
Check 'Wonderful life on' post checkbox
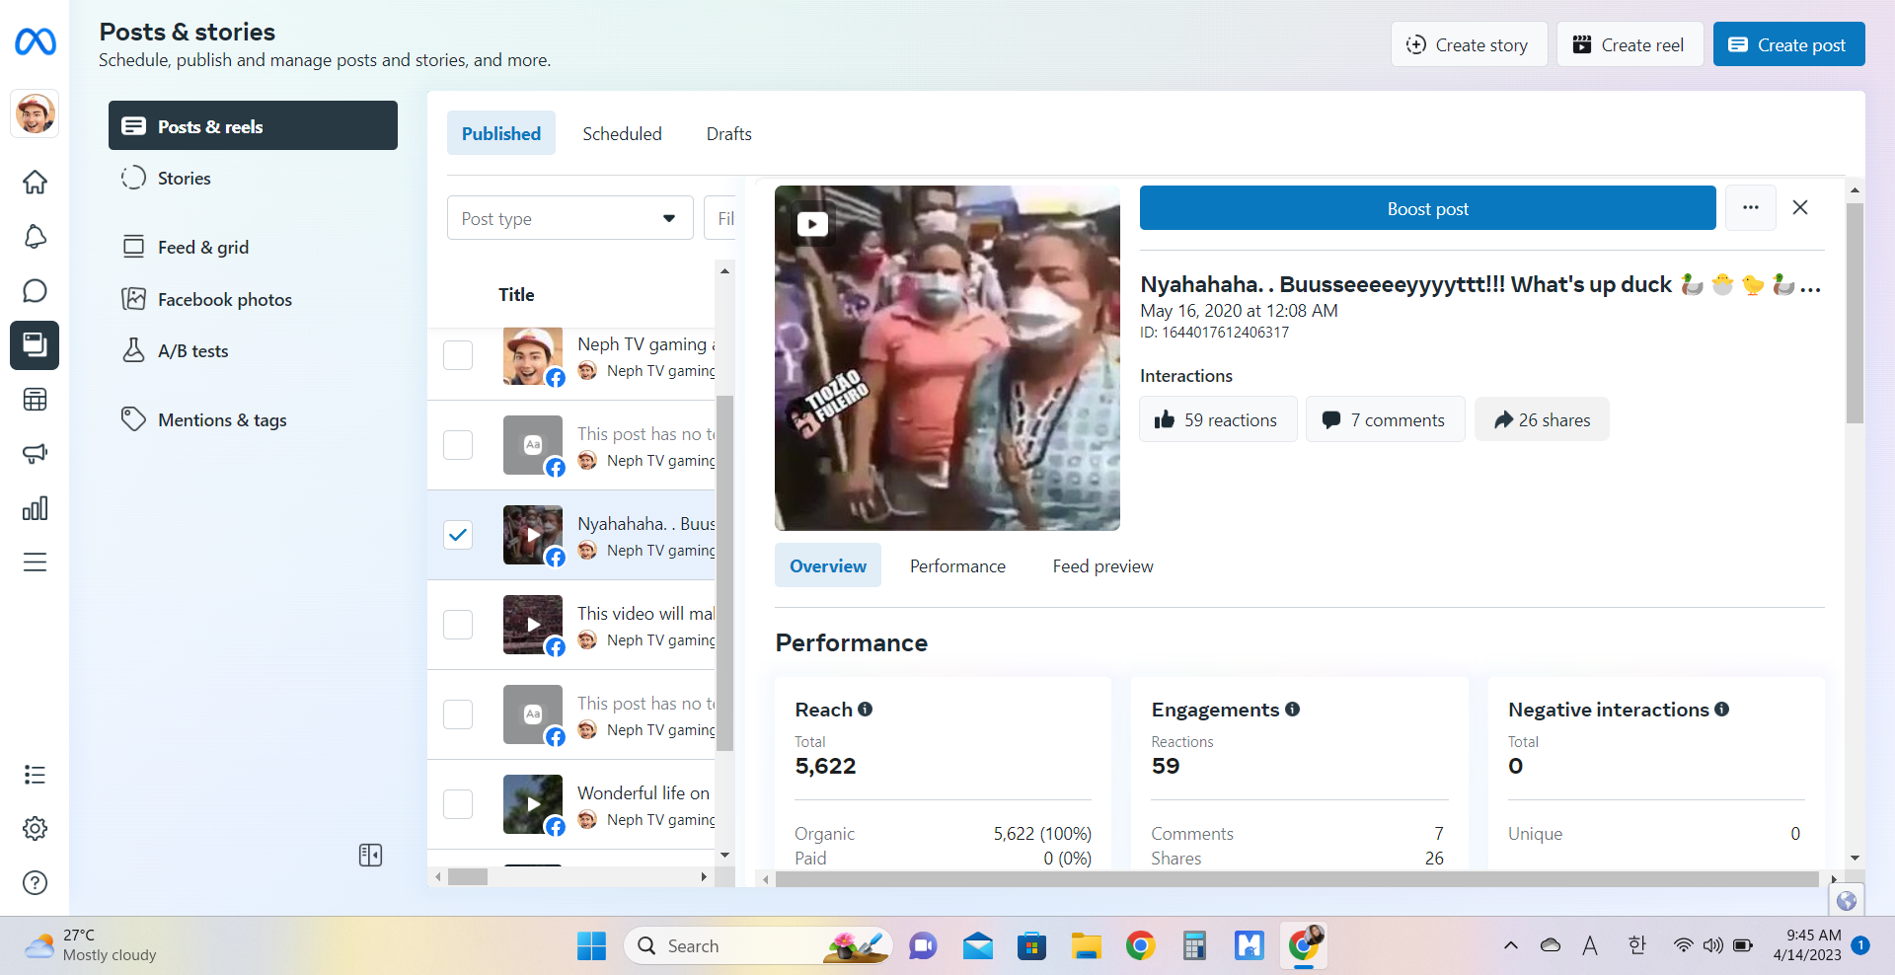[x=458, y=804]
